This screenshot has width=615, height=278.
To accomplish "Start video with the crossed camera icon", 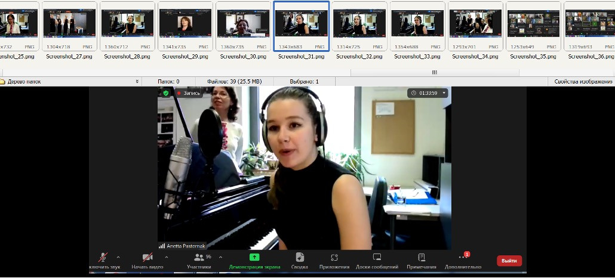I will [x=147, y=257].
